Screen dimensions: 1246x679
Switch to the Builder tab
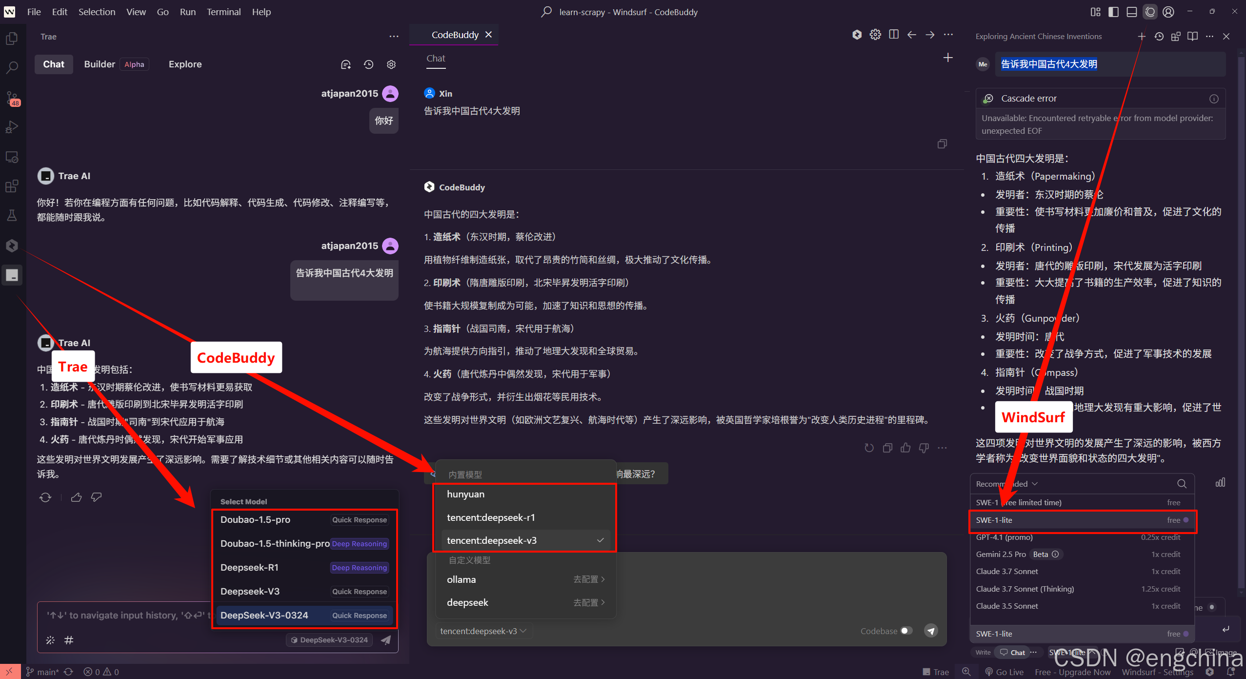point(100,64)
